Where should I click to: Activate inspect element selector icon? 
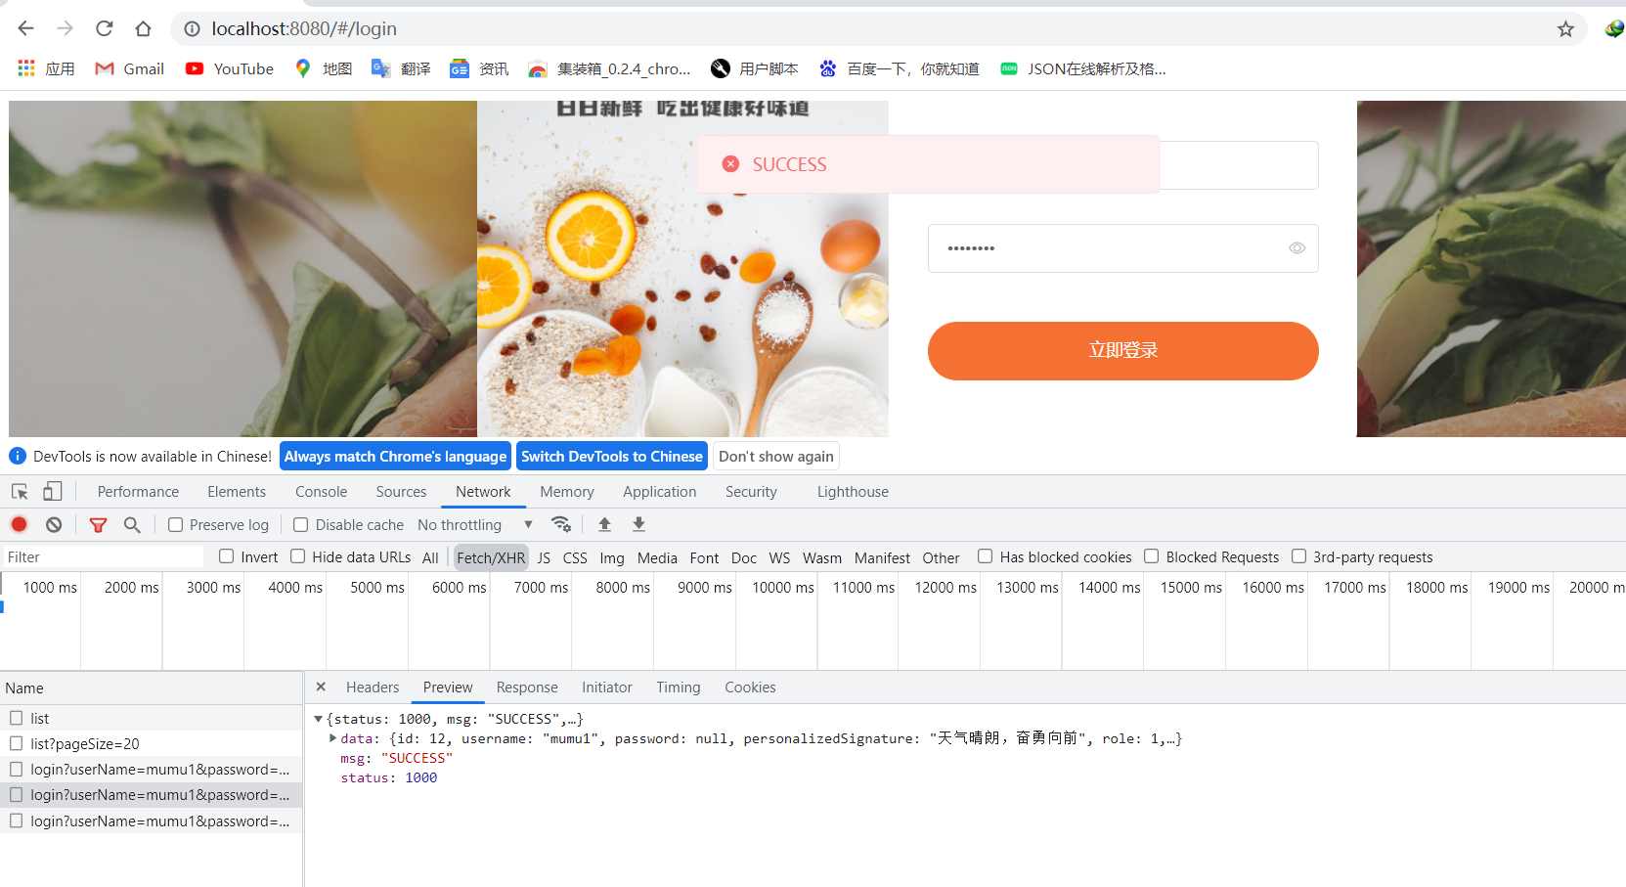point(20,491)
